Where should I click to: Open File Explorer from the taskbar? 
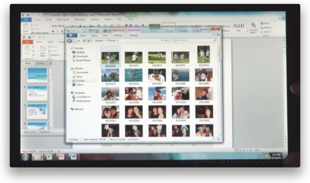coord(37,157)
